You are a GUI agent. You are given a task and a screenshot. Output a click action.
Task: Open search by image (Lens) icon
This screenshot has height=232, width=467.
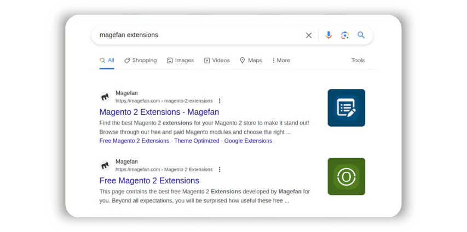tap(345, 35)
